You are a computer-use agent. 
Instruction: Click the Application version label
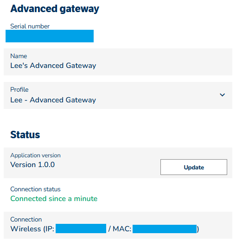[35, 155]
